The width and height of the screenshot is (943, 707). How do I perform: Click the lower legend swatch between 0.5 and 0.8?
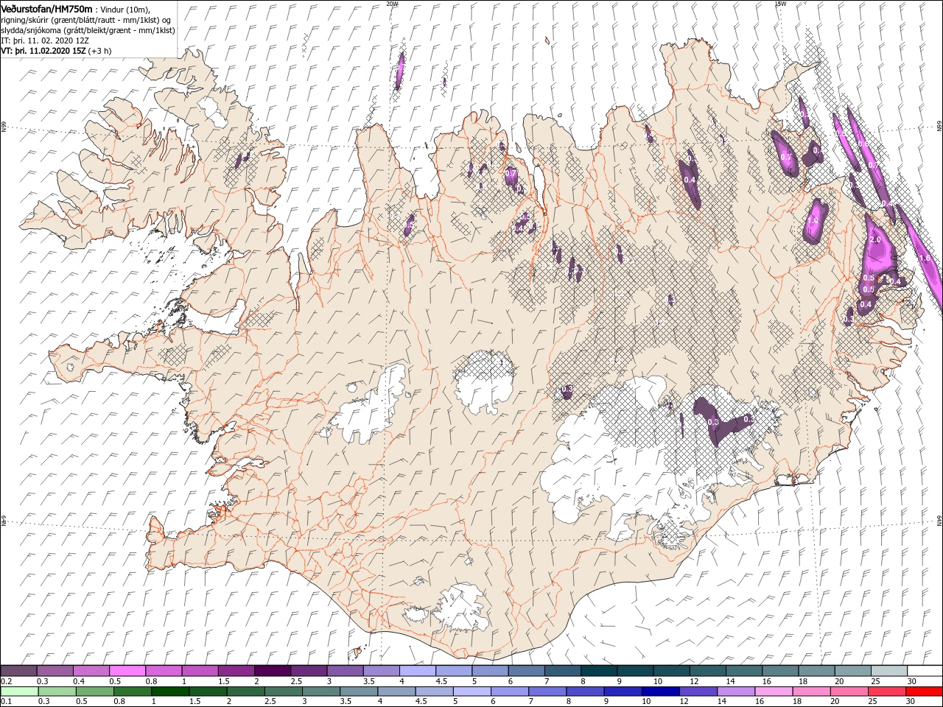(x=94, y=692)
